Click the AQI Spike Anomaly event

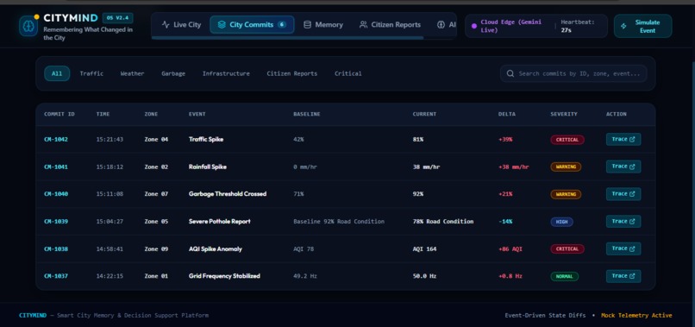click(216, 248)
